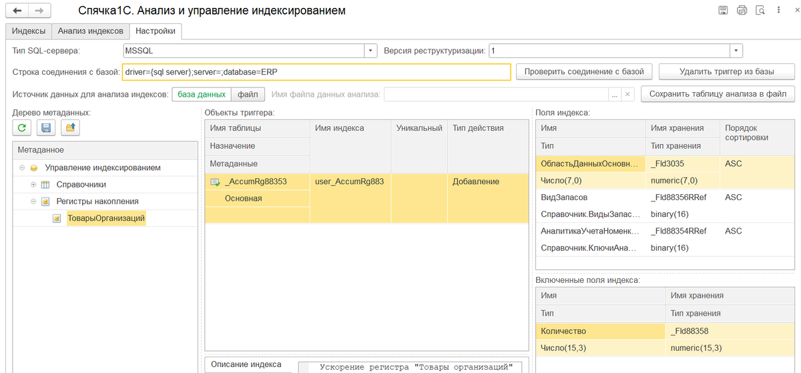The height and width of the screenshot is (373, 801).
Task: Click the icon beside ТоварыОрганизаций
Action: (x=57, y=218)
